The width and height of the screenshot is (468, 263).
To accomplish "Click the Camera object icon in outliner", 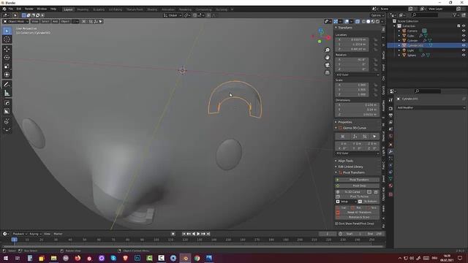I will pos(404,31).
